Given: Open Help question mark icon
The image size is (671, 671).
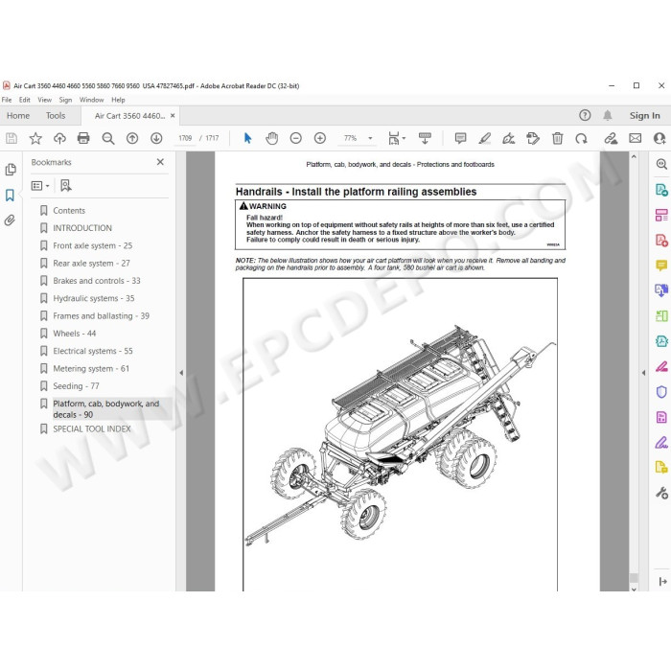Looking at the screenshot, I should coord(585,115).
